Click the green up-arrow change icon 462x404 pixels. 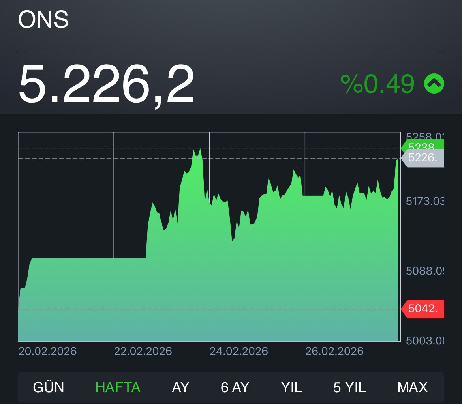click(434, 84)
